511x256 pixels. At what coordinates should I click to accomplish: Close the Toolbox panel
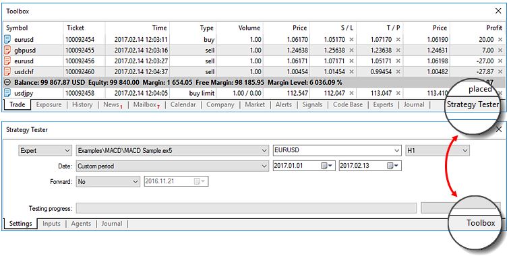(498, 11)
